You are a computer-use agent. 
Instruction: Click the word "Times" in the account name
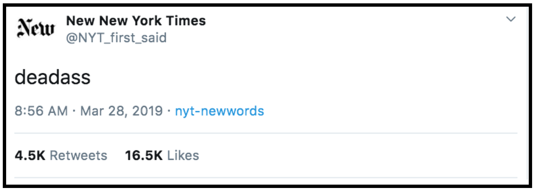click(x=186, y=21)
